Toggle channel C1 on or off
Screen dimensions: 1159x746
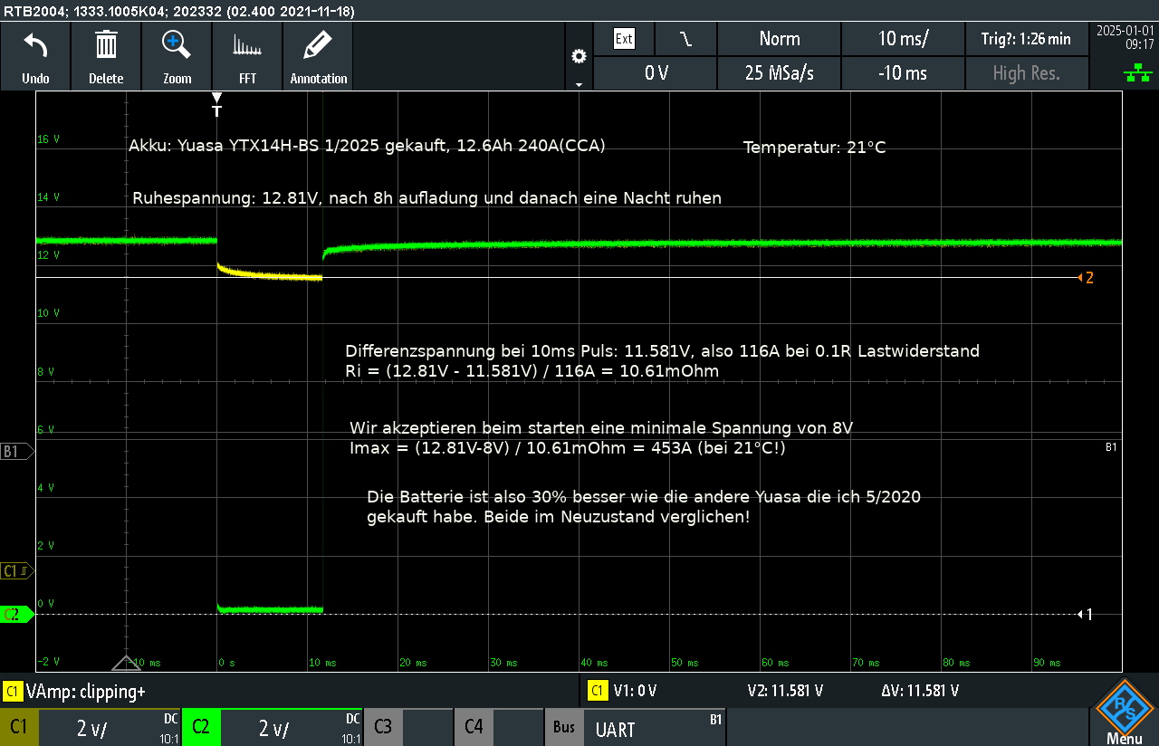click(x=19, y=727)
